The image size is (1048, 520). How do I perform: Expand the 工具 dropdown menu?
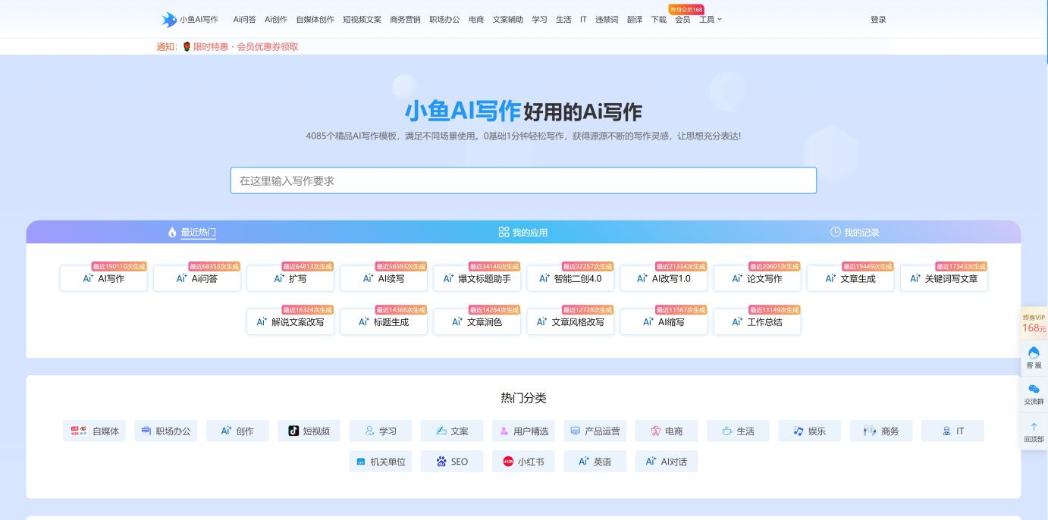click(710, 20)
